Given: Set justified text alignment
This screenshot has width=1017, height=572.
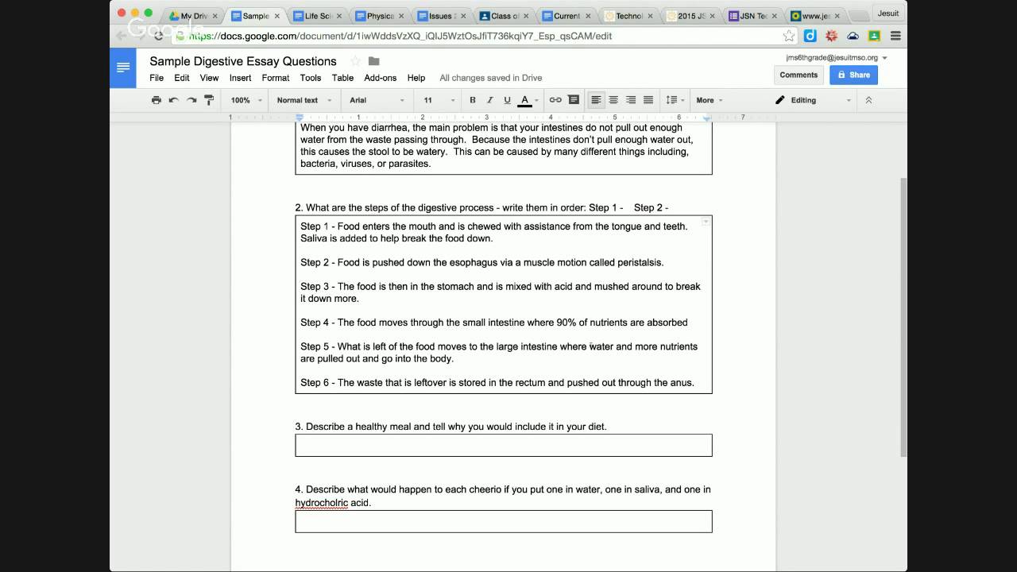Looking at the screenshot, I should point(648,100).
